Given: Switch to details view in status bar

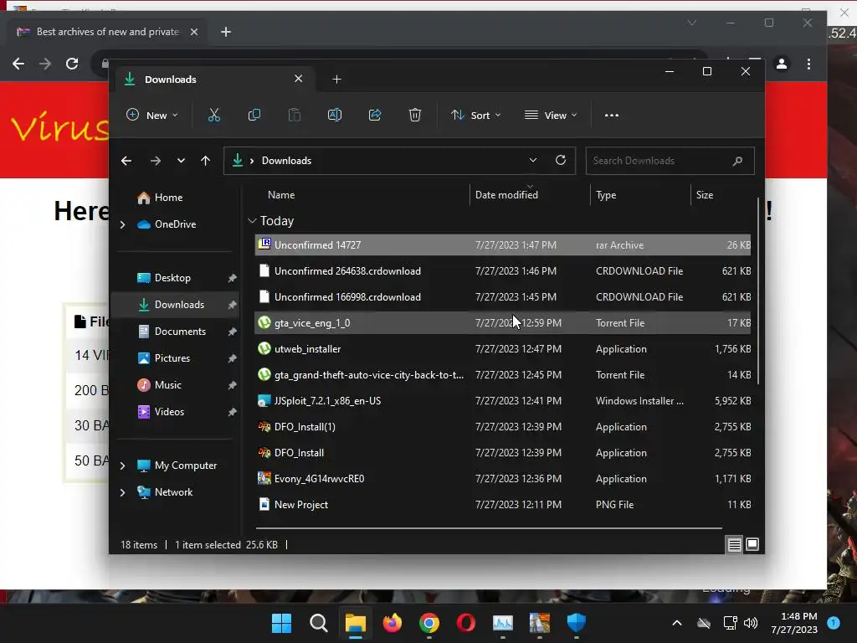Looking at the screenshot, I should pyautogui.click(x=735, y=544).
